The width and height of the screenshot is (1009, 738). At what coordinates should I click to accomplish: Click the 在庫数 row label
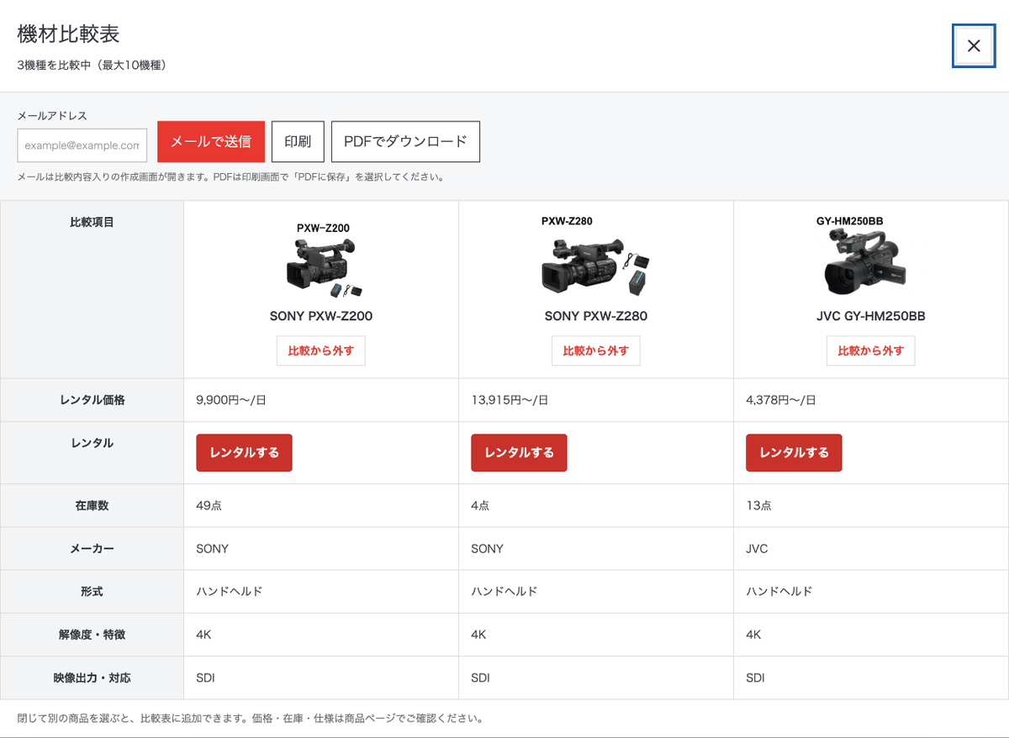pyautogui.click(x=92, y=505)
